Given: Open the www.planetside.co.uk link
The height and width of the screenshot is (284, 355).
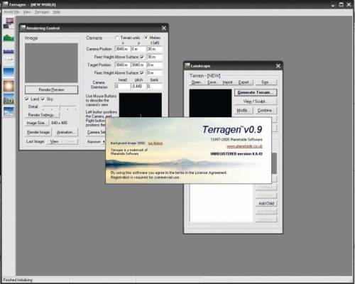Looking at the screenshot, I should click(244, 146).
